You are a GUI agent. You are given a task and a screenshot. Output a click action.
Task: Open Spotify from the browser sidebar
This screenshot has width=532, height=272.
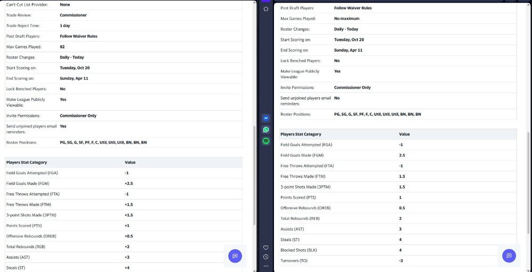pyautogui.click(x=266, y=141)
